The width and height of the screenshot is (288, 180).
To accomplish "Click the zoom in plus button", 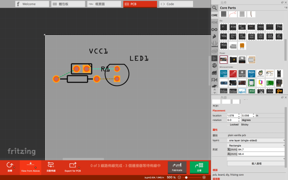I will coord(204,178).
